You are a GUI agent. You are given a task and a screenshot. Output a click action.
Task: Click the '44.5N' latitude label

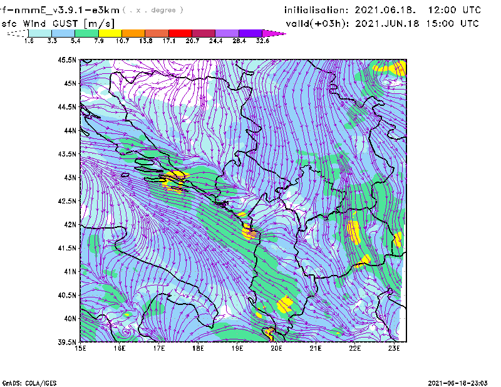67,106
